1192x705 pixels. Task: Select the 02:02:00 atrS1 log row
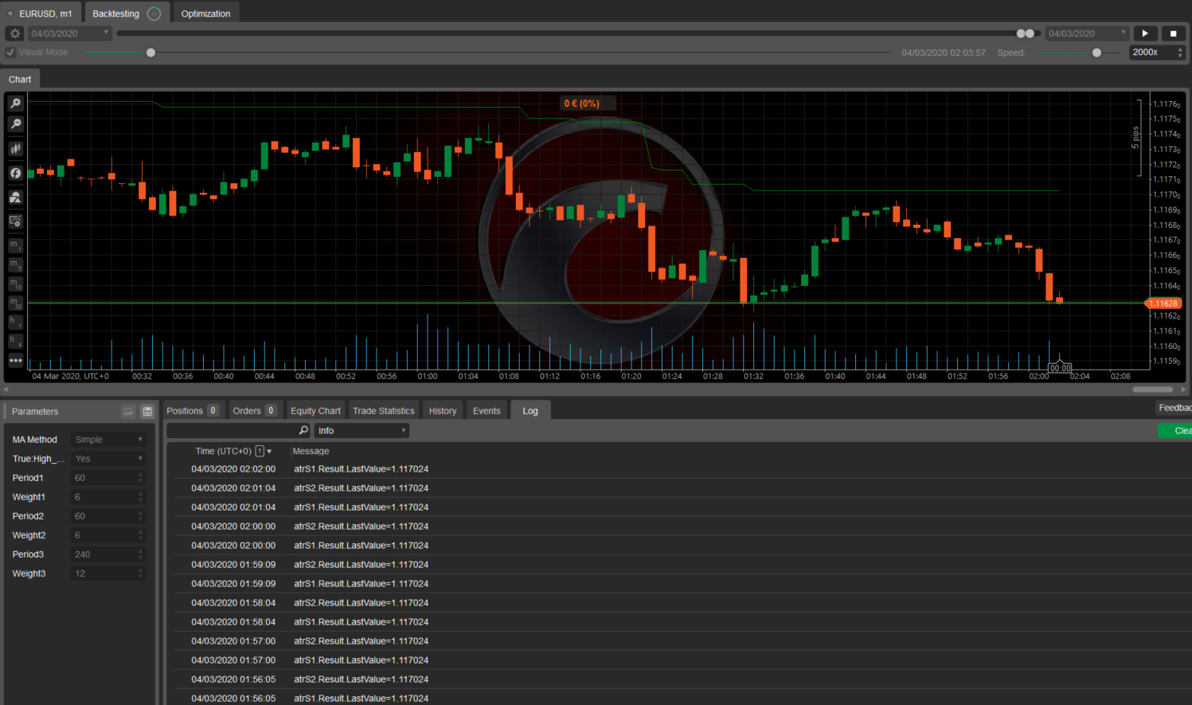682,469
